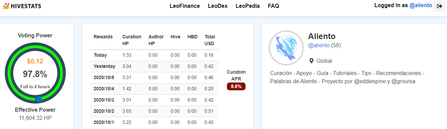Click the blue voting power knob
The image size is (447, 129).
pyautogui.click(x=39, y=99)
